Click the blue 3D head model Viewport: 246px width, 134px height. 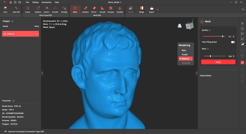click(107, 75)
